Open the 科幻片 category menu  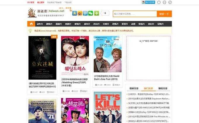click(96, 24)
